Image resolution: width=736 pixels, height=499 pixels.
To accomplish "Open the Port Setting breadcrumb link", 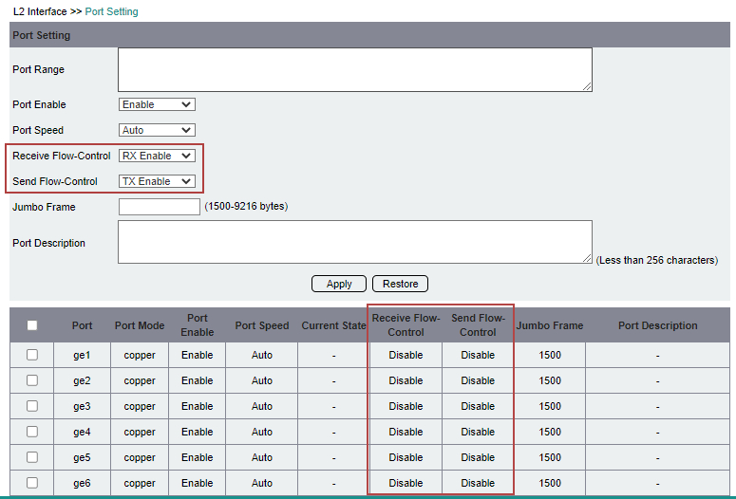I will [x=111, y=11].
